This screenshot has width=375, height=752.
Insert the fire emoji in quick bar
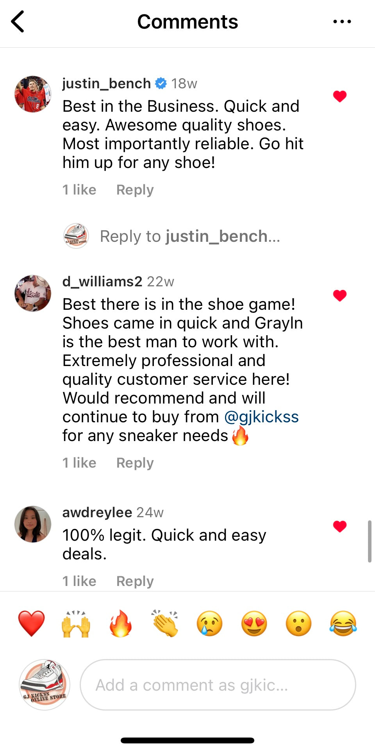[x=120, y=623]
